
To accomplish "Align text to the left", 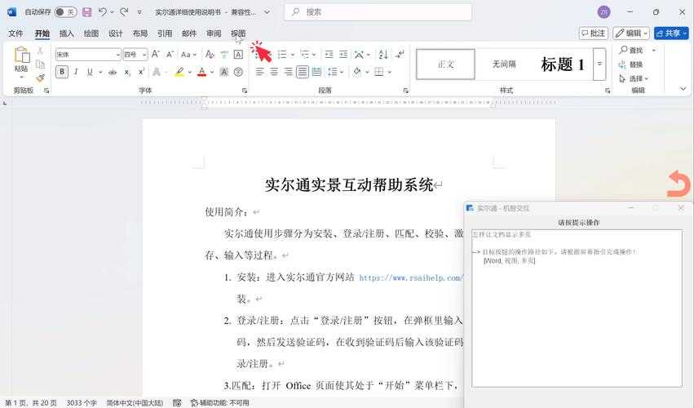I will point(260,72).
